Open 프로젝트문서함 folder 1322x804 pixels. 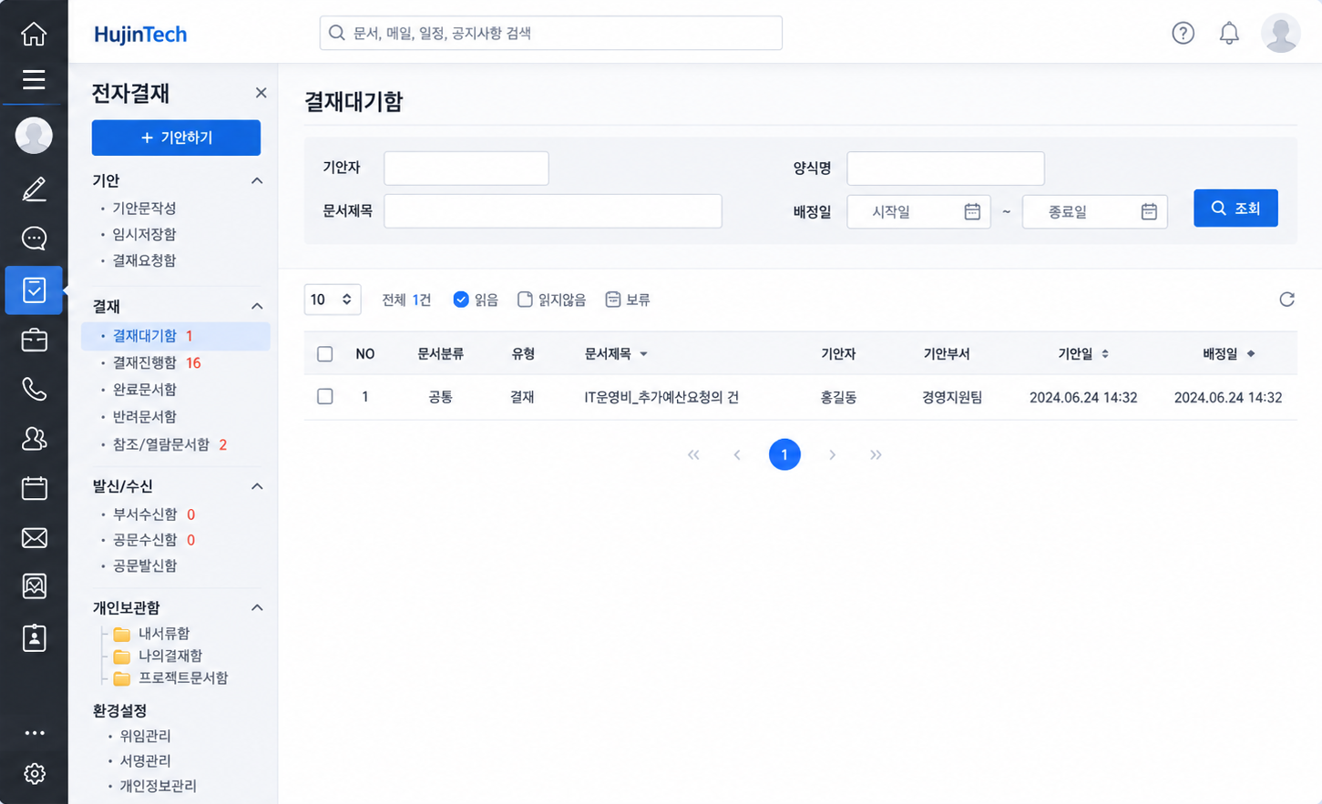tap(170, 678)
